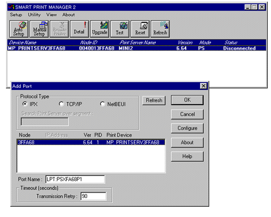The width and height of the screenshot is (271, 217).
Task: Click the Search Print Server segment field
Action: [x=45, y=122]
